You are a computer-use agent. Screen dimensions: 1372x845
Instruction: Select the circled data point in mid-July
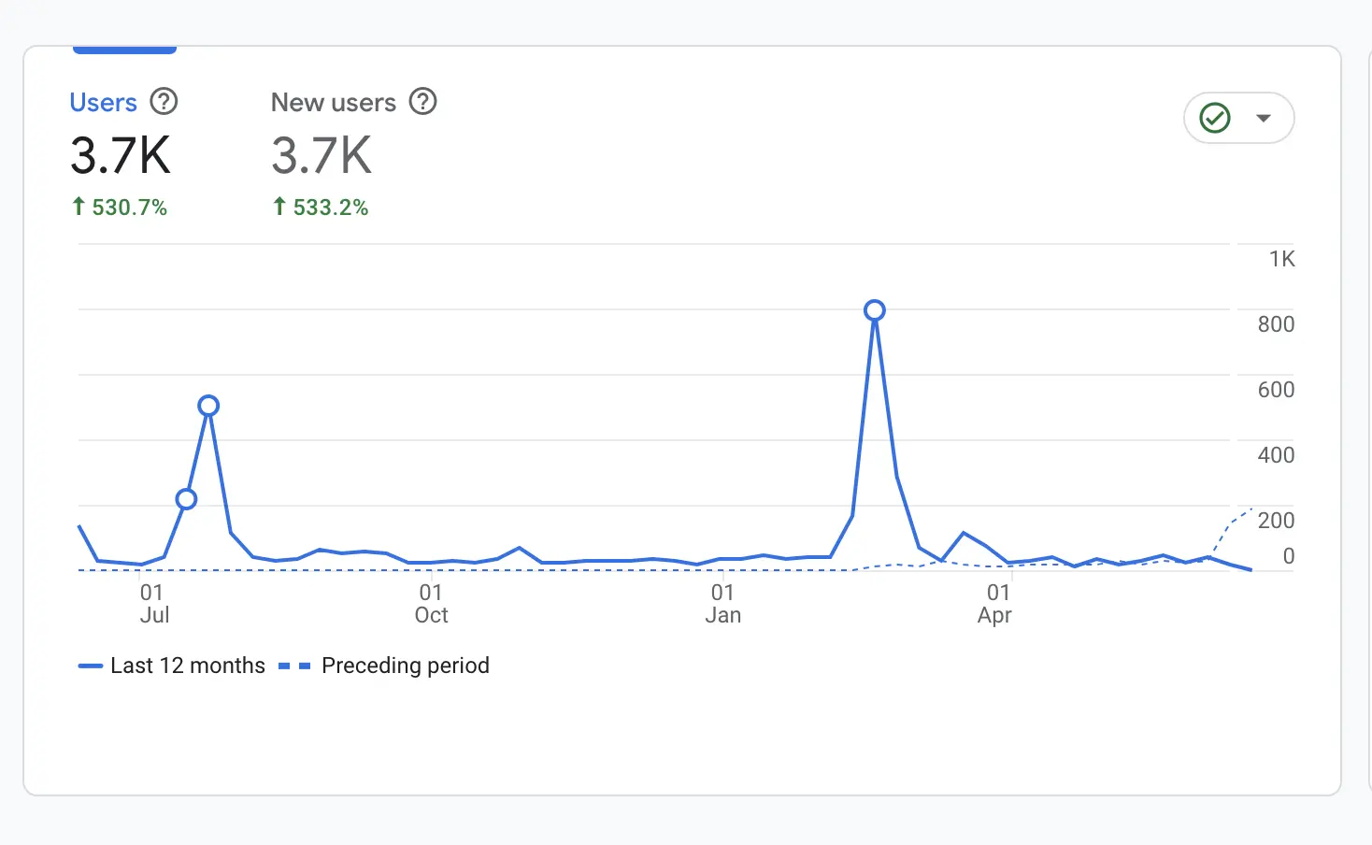click(x=207, y=405)
